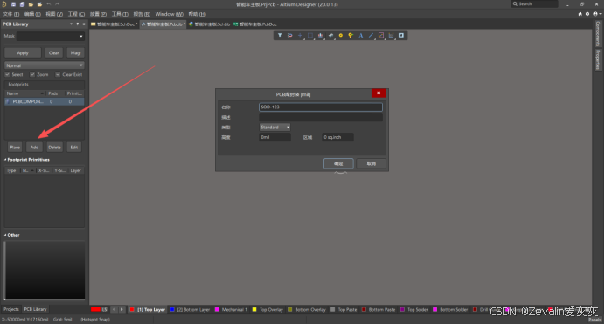Click the undo arrow icon
The image size is (605, 324).
pos(49,4)
